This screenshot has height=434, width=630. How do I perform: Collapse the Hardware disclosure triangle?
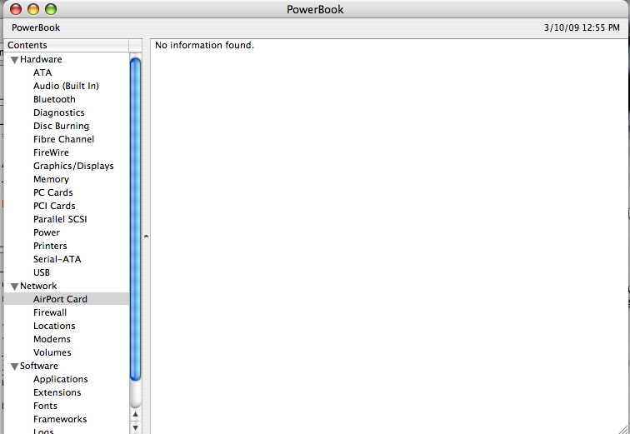pyautogui.click(x=14, y=60)
